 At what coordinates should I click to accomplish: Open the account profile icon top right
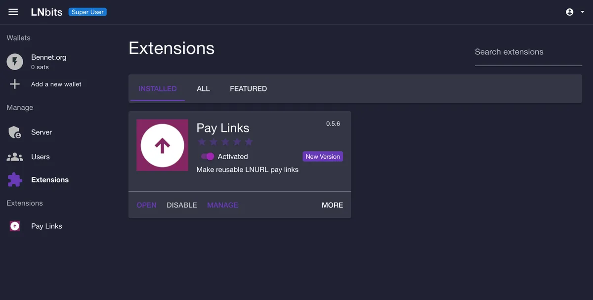tap(569, 11)
